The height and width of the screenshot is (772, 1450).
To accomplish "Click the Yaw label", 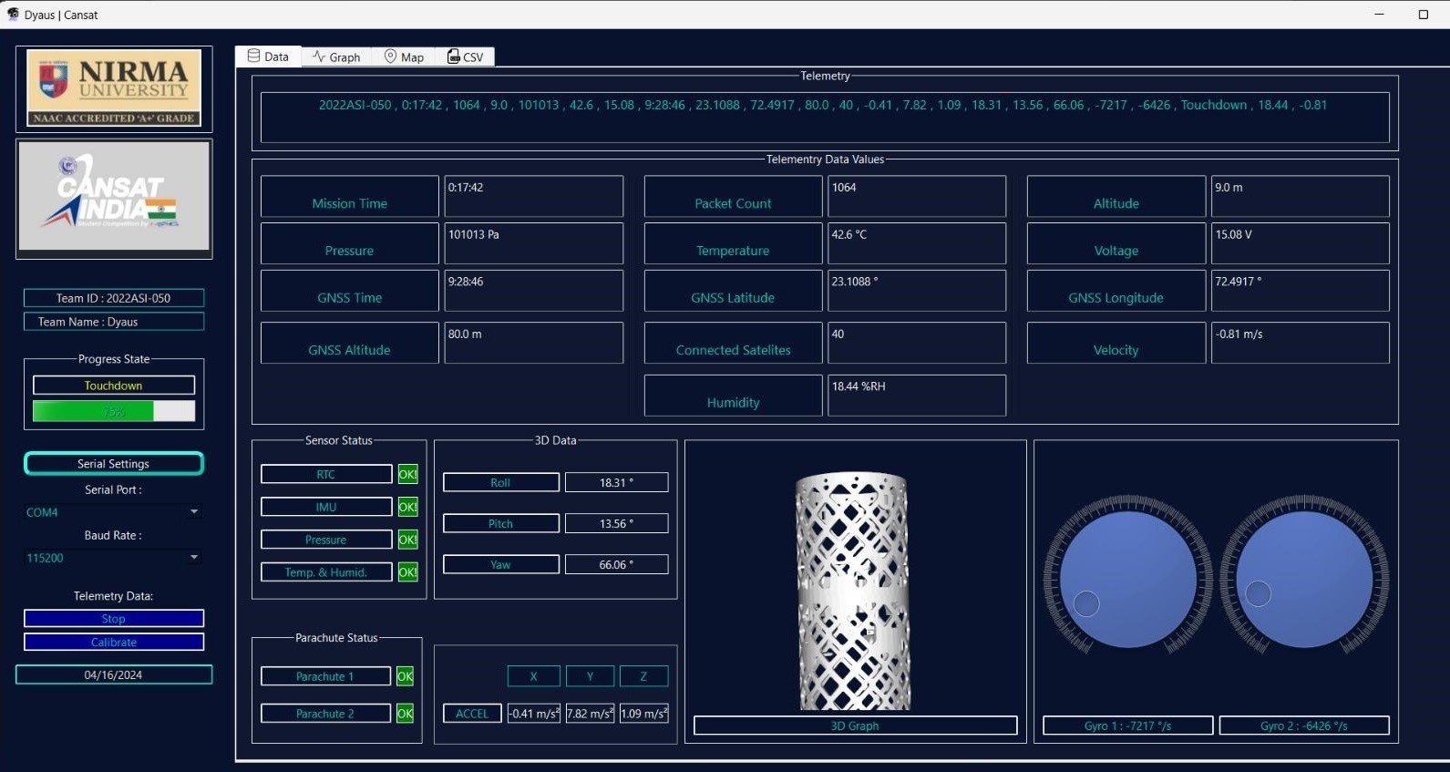I will tap(501, 564).
